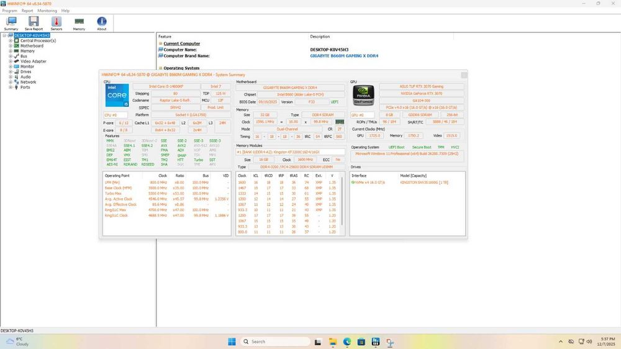This screenshot has height=349, width=621.
Task: Open Windows Start menu on taskbar
Action: (232, 342)
